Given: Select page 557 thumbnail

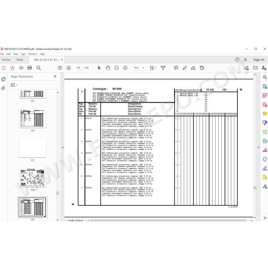Looking at the screenshot, I should pyautogui.click(x=33, y=148).
